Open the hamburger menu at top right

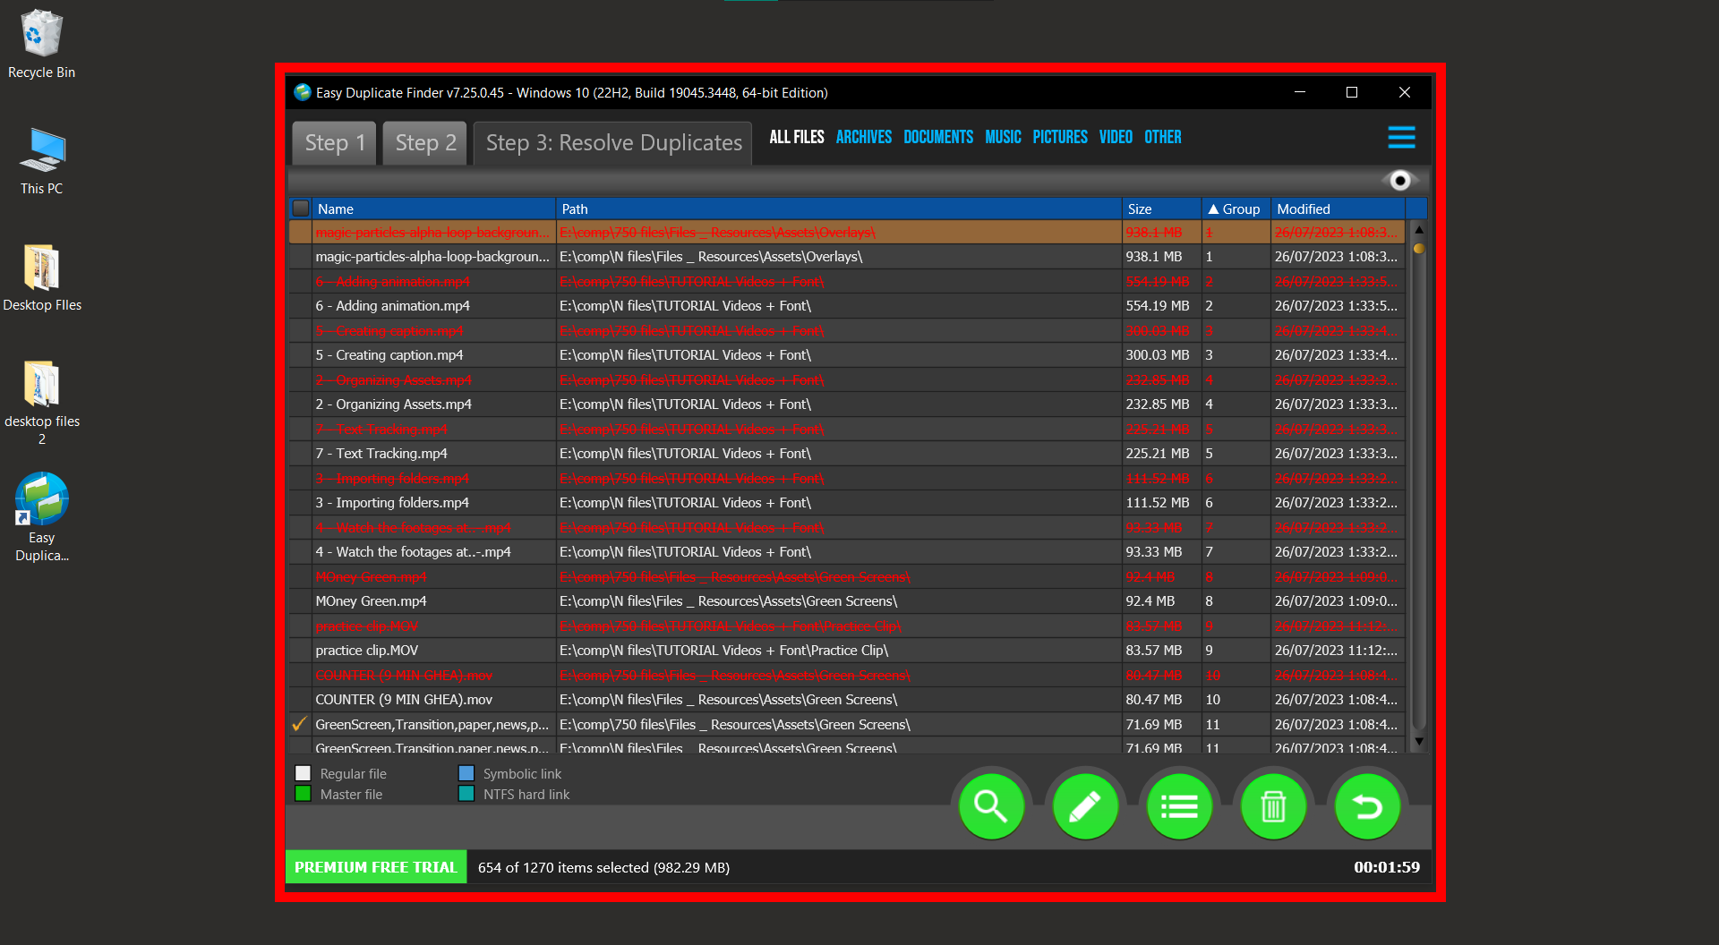coord(1401,137)
